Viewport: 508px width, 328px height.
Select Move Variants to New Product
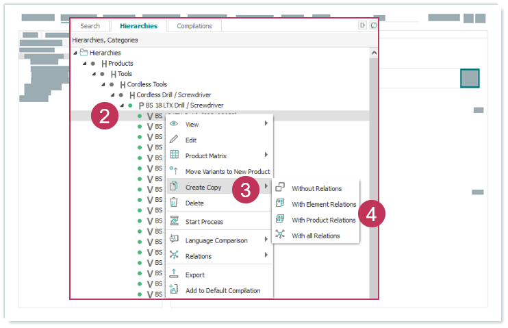(x=227, y=171)
